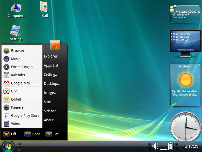Open Explorer from the start menu
The image size is (202, 152).
pos(50,56)
